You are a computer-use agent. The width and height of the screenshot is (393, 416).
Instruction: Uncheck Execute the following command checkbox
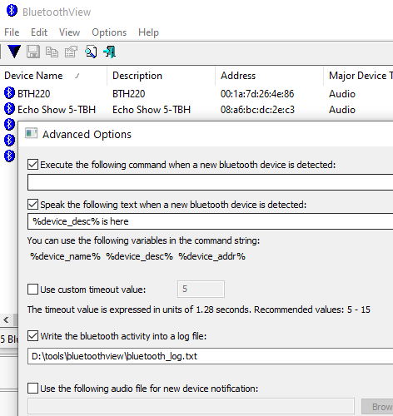[x=32, y=165]
